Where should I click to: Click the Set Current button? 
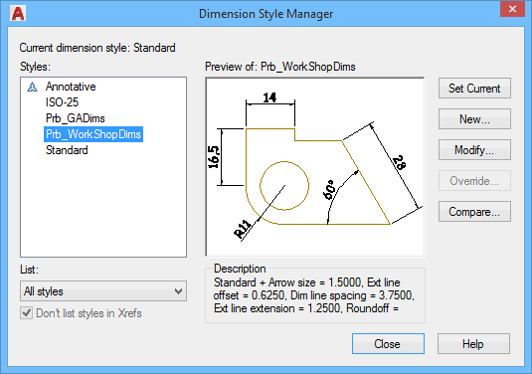click(474, 89)
